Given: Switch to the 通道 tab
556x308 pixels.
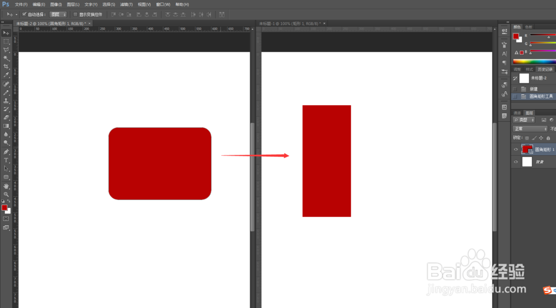Looking at the screenshot, I should click(x=517, y=113).
